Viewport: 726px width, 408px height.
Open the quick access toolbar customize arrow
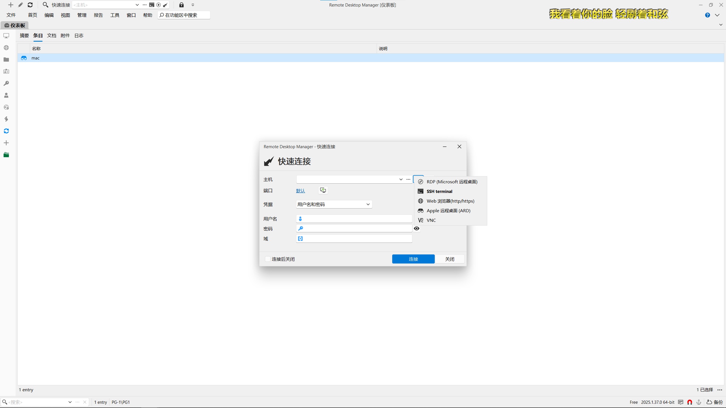[193, 5]
